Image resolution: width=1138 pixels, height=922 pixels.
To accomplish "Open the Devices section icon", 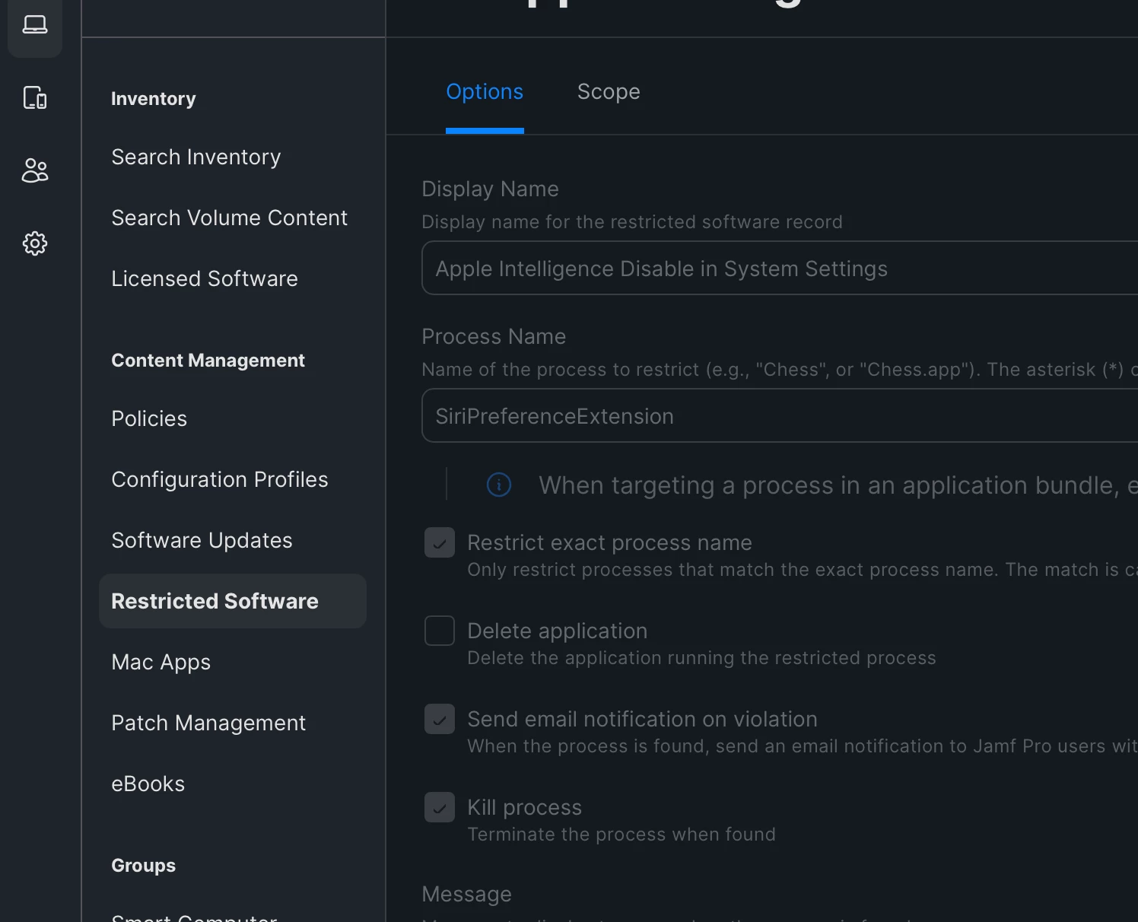I will [35, 97].
